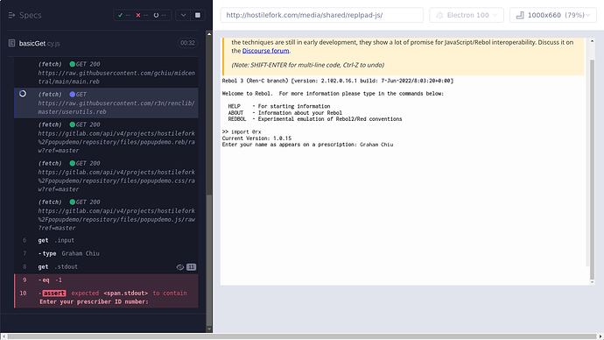The width and height of the screenshot is (604, 340).
Task: Click the bottom horizontal scrollbar
Action: click(x=302, y=336)
